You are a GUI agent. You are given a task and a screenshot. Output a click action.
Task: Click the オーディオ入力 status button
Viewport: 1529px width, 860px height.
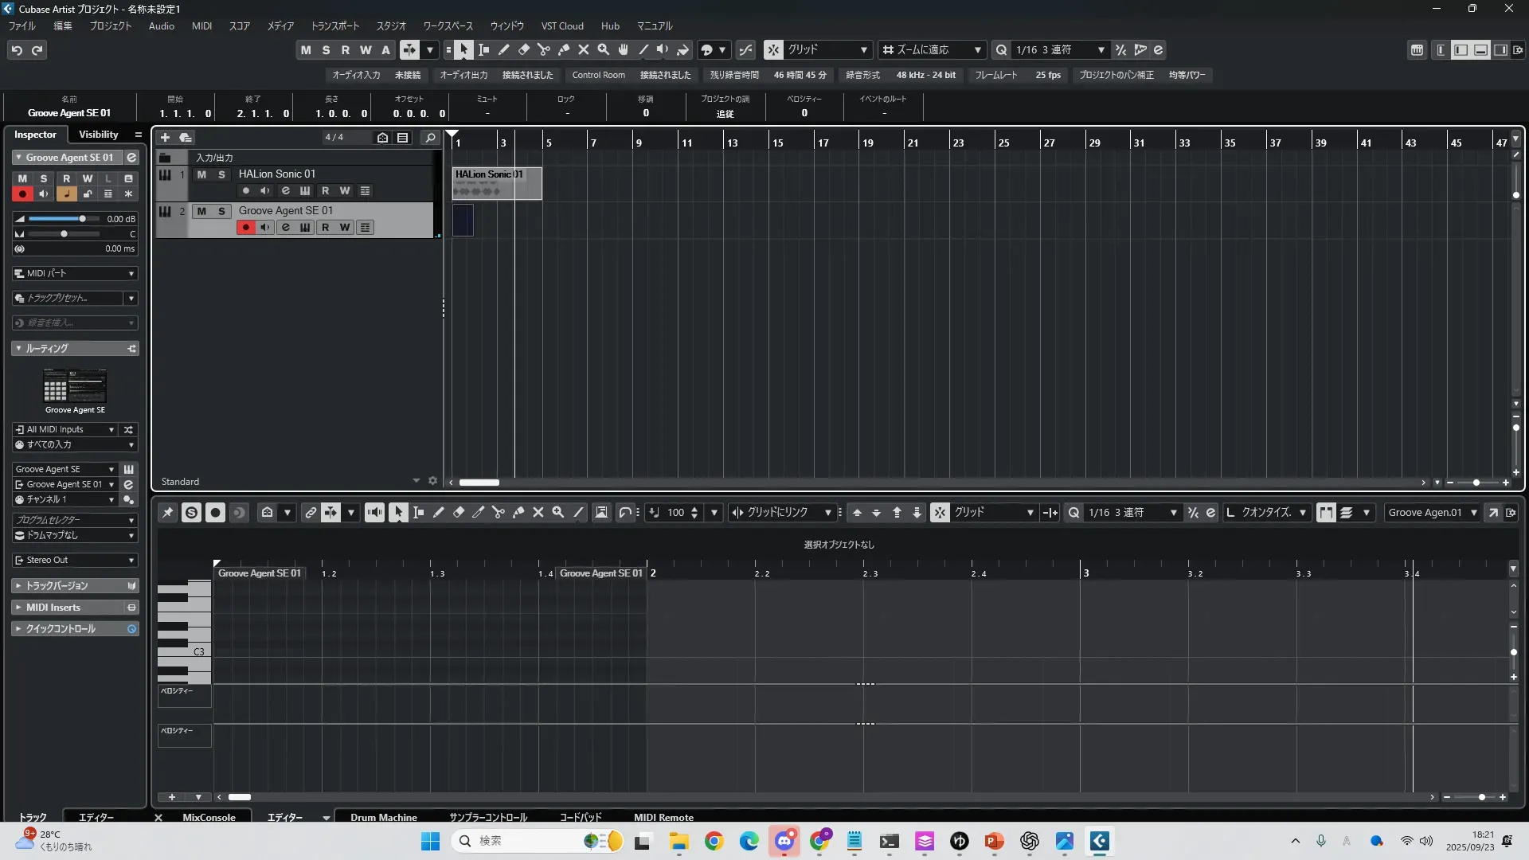click(356, 75)
